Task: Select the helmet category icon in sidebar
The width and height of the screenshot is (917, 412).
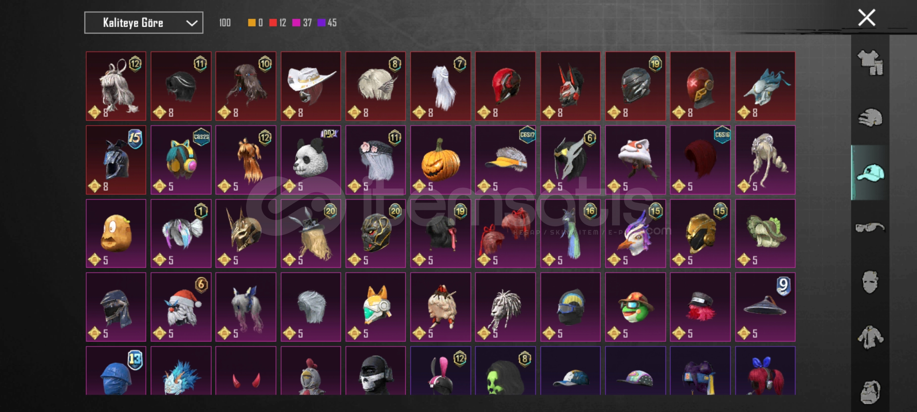Action: point(870,117)
